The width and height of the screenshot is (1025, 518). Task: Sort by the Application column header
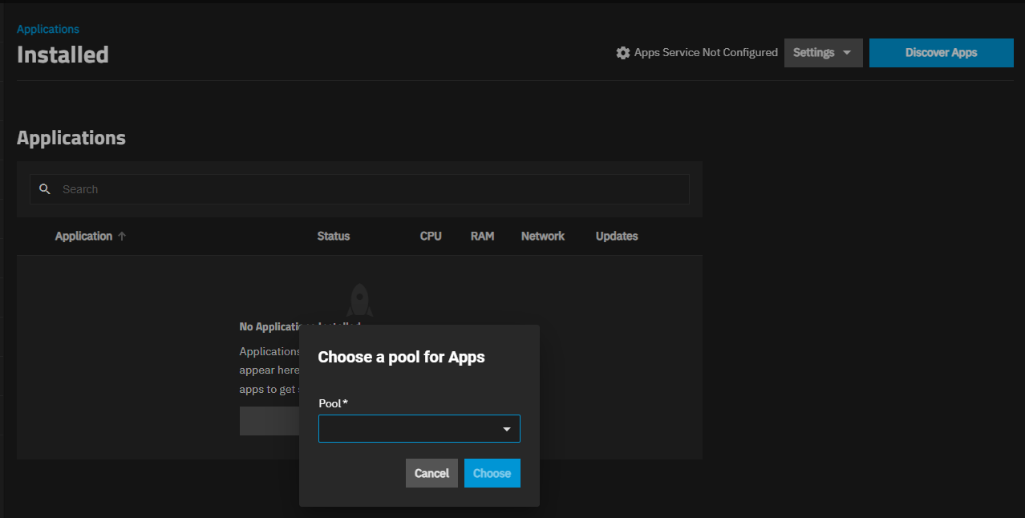(83, 237)
